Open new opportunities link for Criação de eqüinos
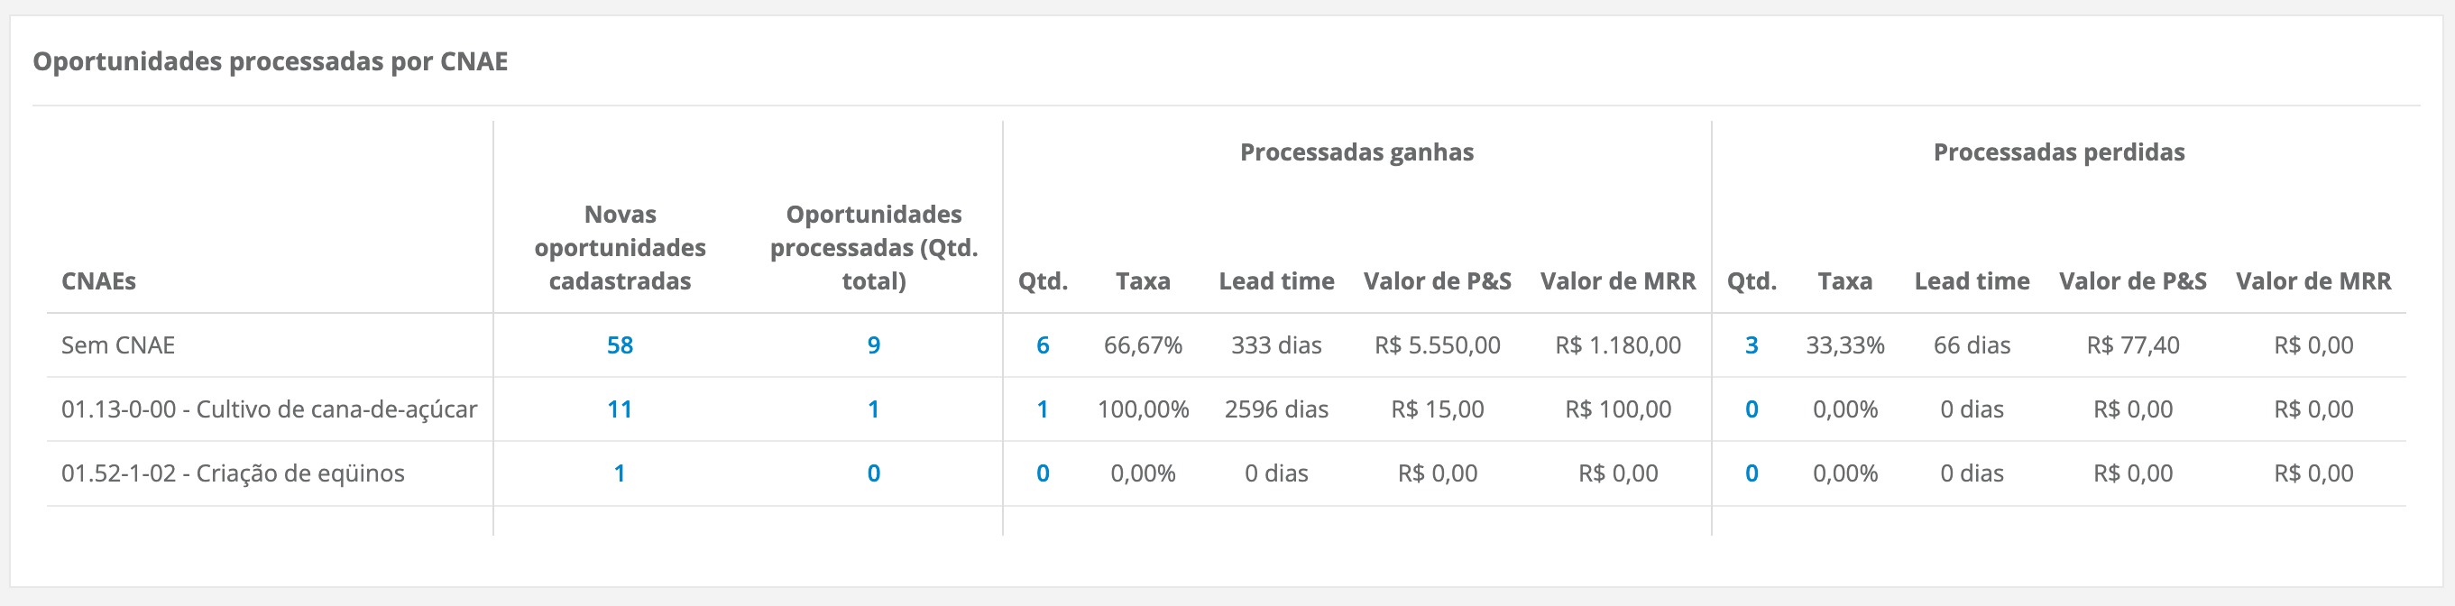This screenshot has height=606, width=2455. coord(620,473)
